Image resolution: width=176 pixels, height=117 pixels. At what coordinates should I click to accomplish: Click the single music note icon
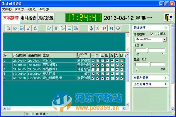pos(28,28)
